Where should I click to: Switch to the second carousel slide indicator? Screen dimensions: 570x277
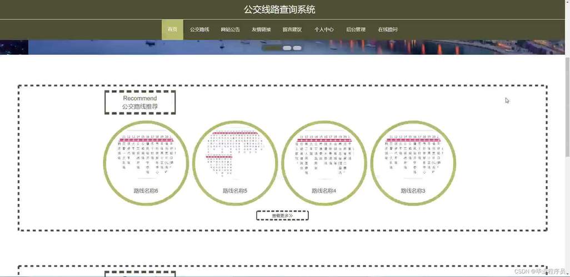click(287, 48)
